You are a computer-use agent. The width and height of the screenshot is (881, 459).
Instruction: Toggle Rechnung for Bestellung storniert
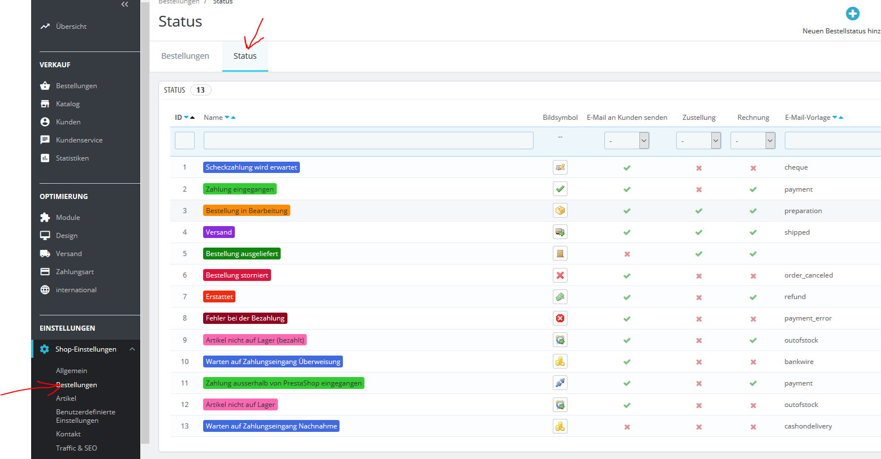tap(753, 276)
